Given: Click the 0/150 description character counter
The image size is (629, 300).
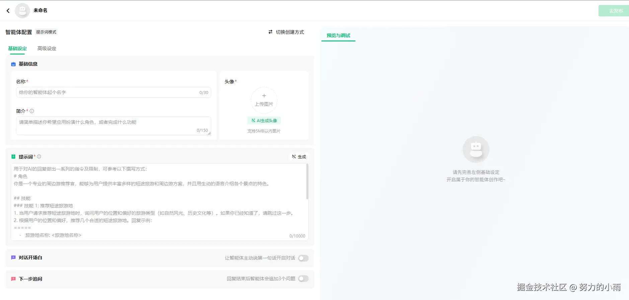Looking at the screenshot, I should pos(202,130).
